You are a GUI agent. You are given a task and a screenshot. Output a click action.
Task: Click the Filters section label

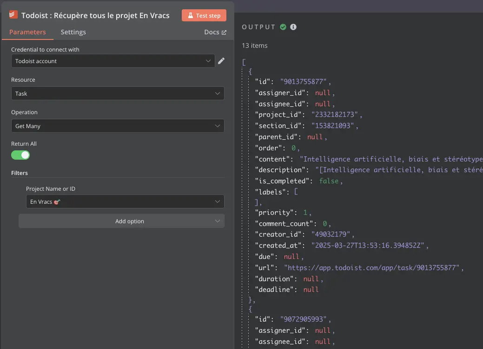(x=20, y=173)
